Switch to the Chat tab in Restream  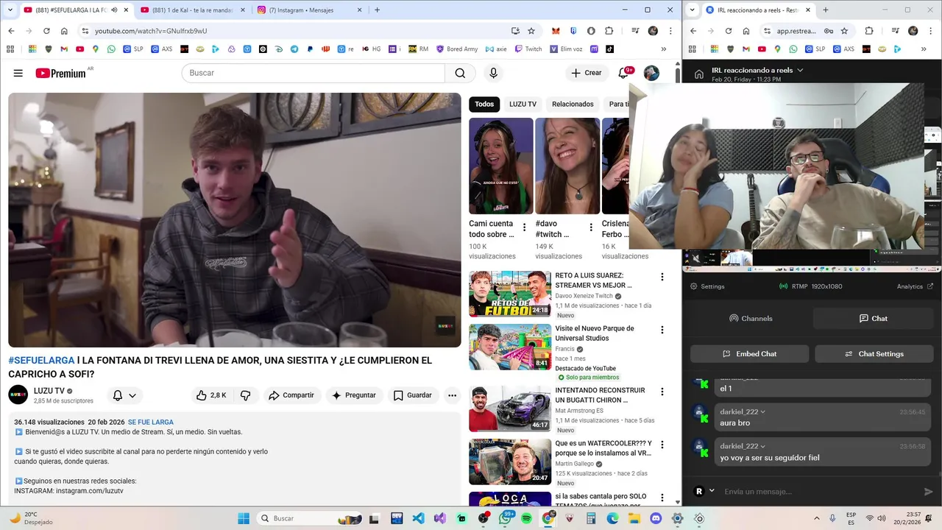point(874,318)
